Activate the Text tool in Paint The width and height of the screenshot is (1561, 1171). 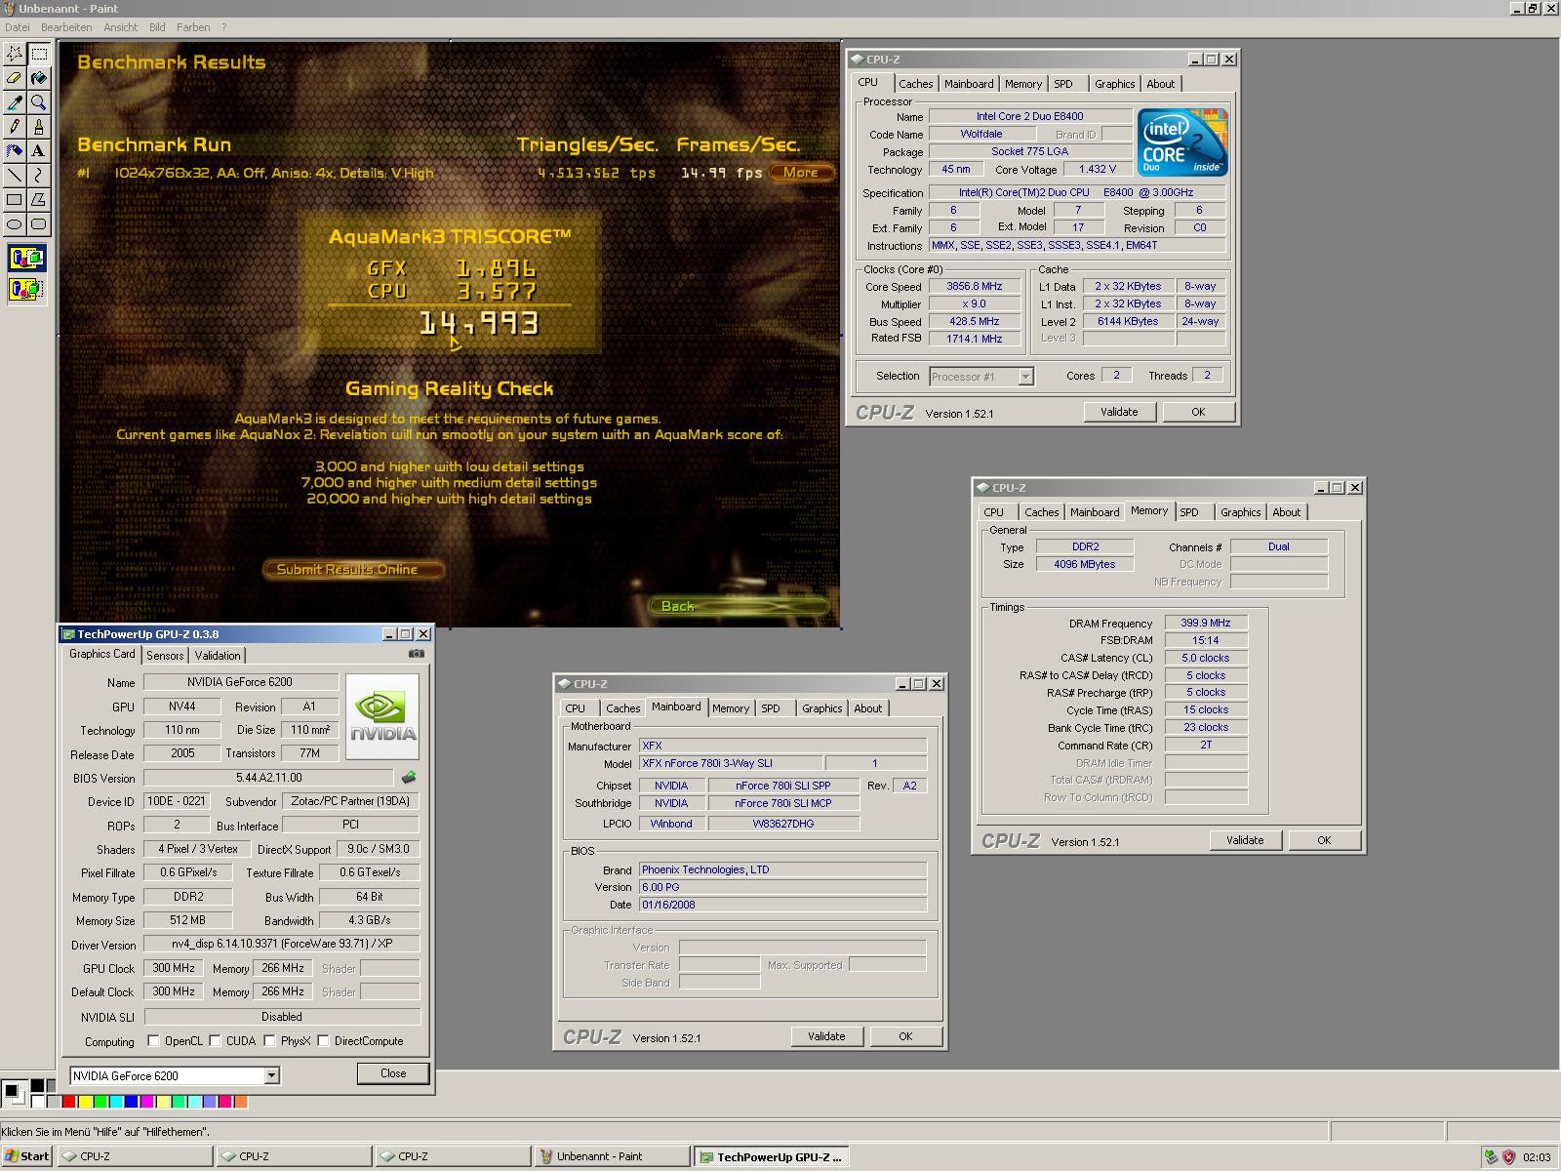click(39, 151)
